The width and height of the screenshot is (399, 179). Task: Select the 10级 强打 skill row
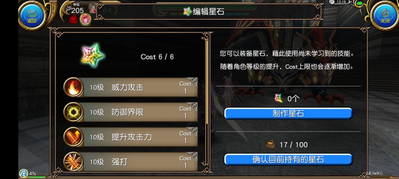click(x=130, y=162)
